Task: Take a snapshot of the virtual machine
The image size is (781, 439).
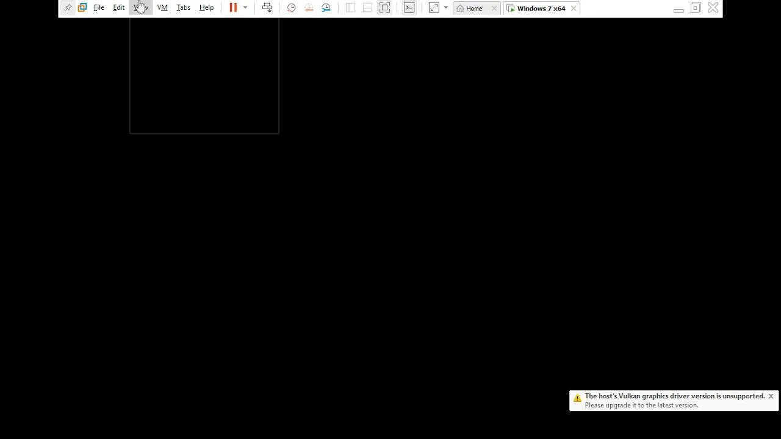Action: click(x=292, y=8)
